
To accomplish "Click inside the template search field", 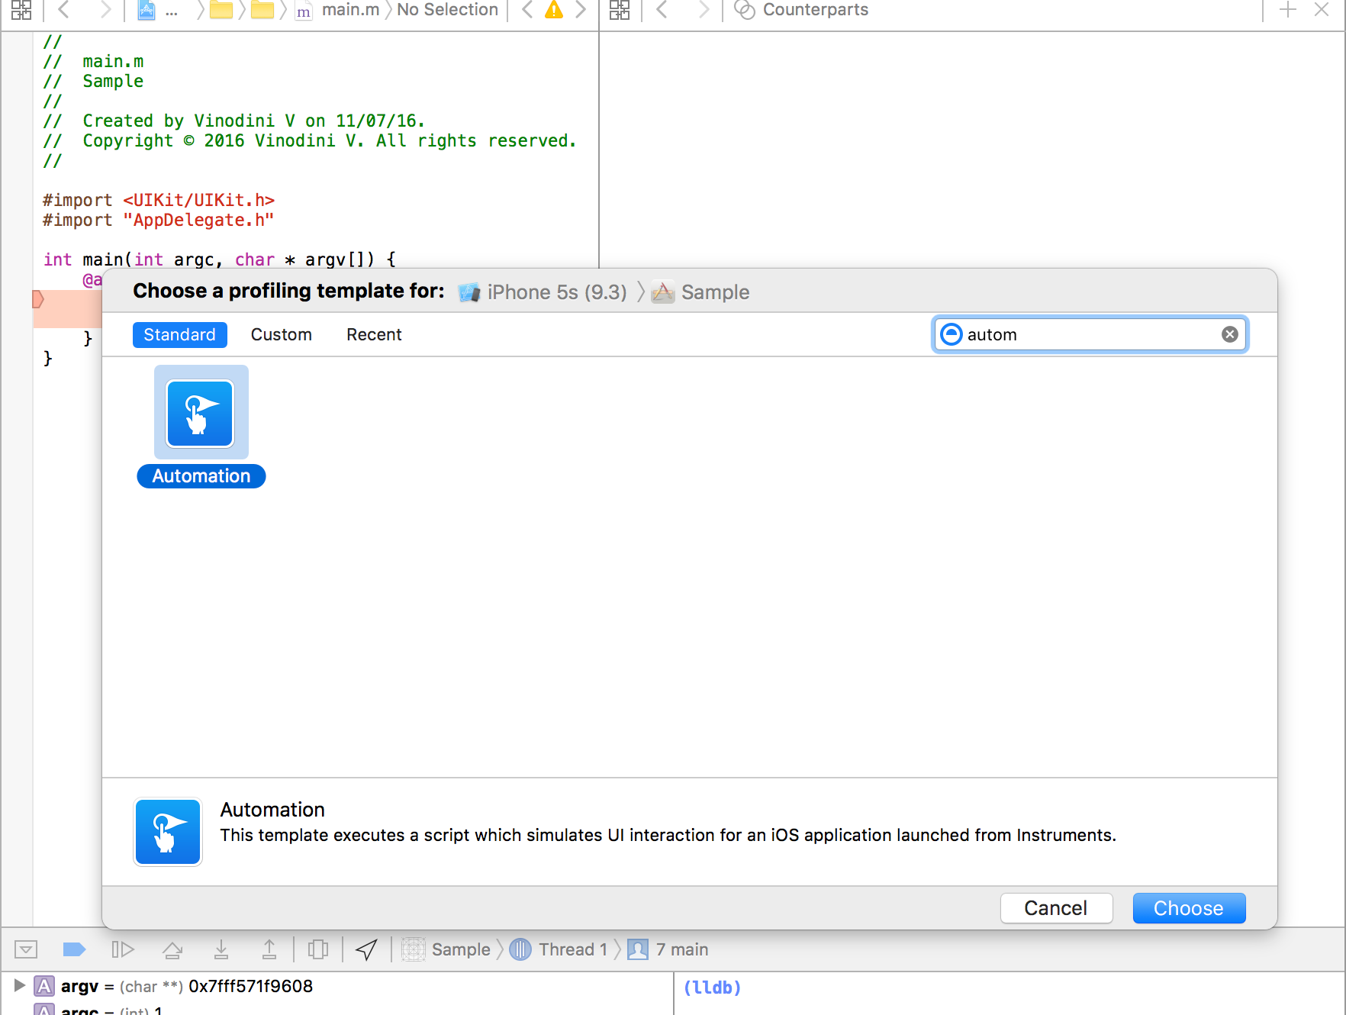I will [1084, 334].
